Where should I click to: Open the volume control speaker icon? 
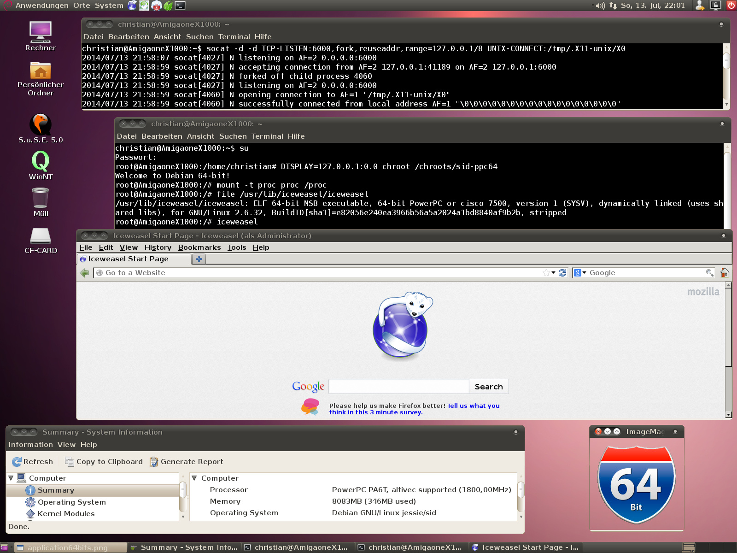point(600,6)
